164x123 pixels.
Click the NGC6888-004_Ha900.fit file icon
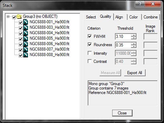click(x=26, y=33)
